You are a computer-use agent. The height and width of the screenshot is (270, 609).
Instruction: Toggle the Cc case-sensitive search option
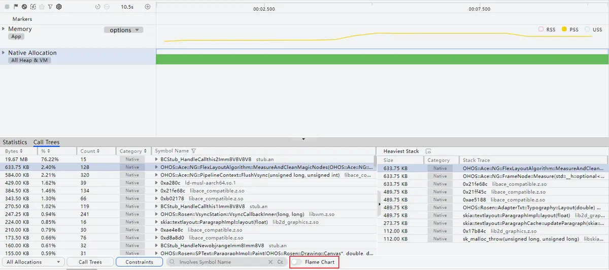coord(280,262)
